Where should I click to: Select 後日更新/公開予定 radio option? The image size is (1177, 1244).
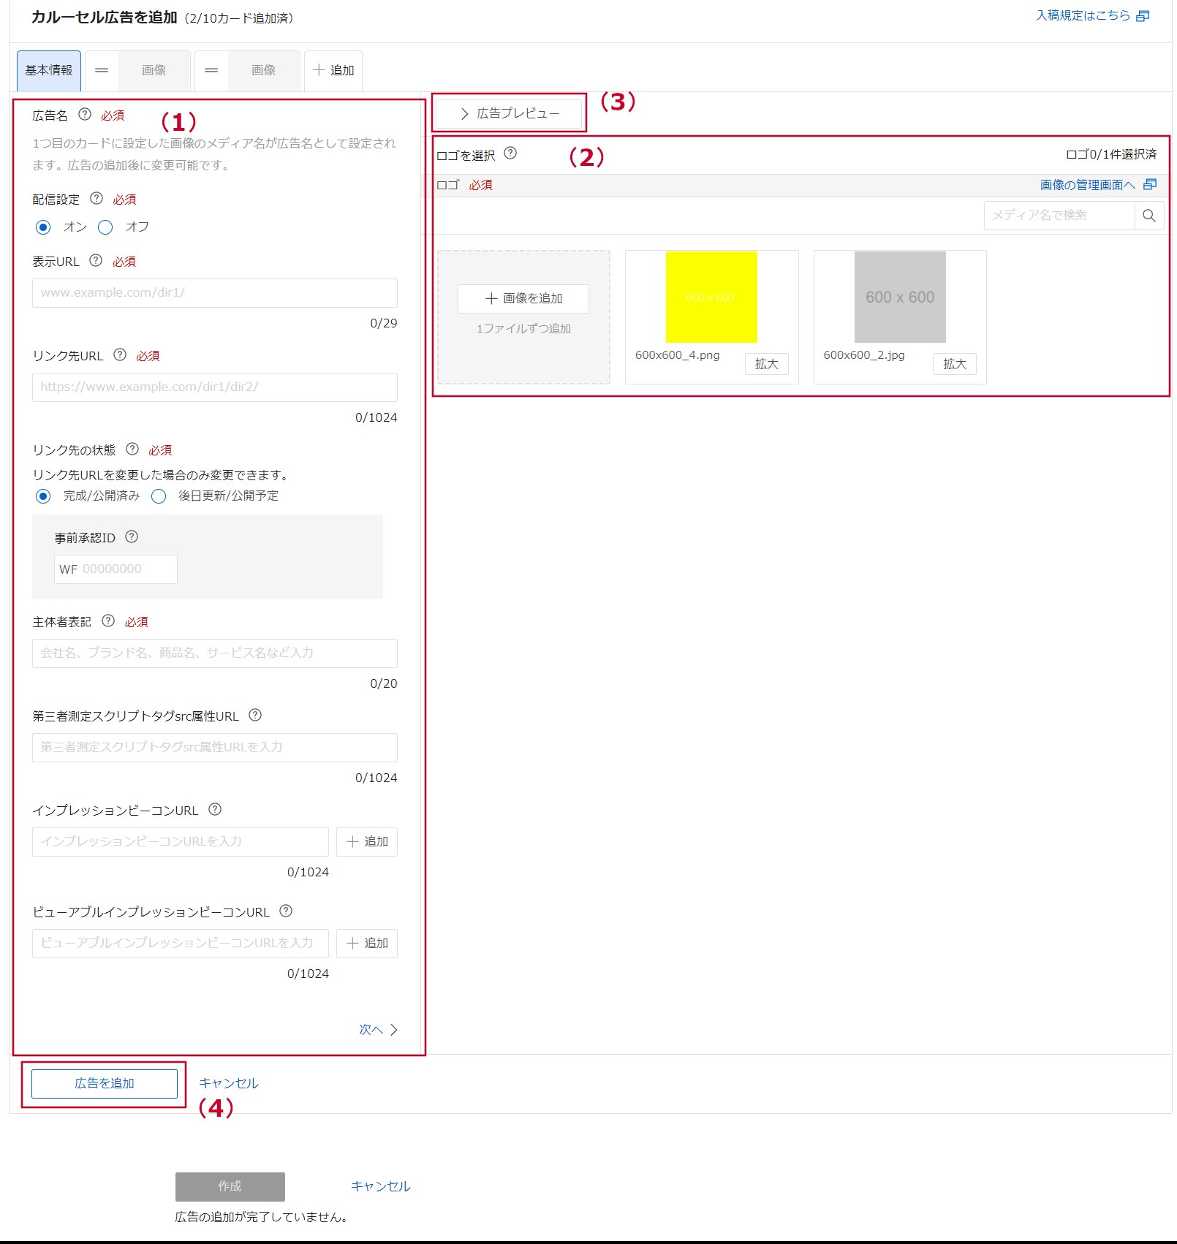click(159, 496)
